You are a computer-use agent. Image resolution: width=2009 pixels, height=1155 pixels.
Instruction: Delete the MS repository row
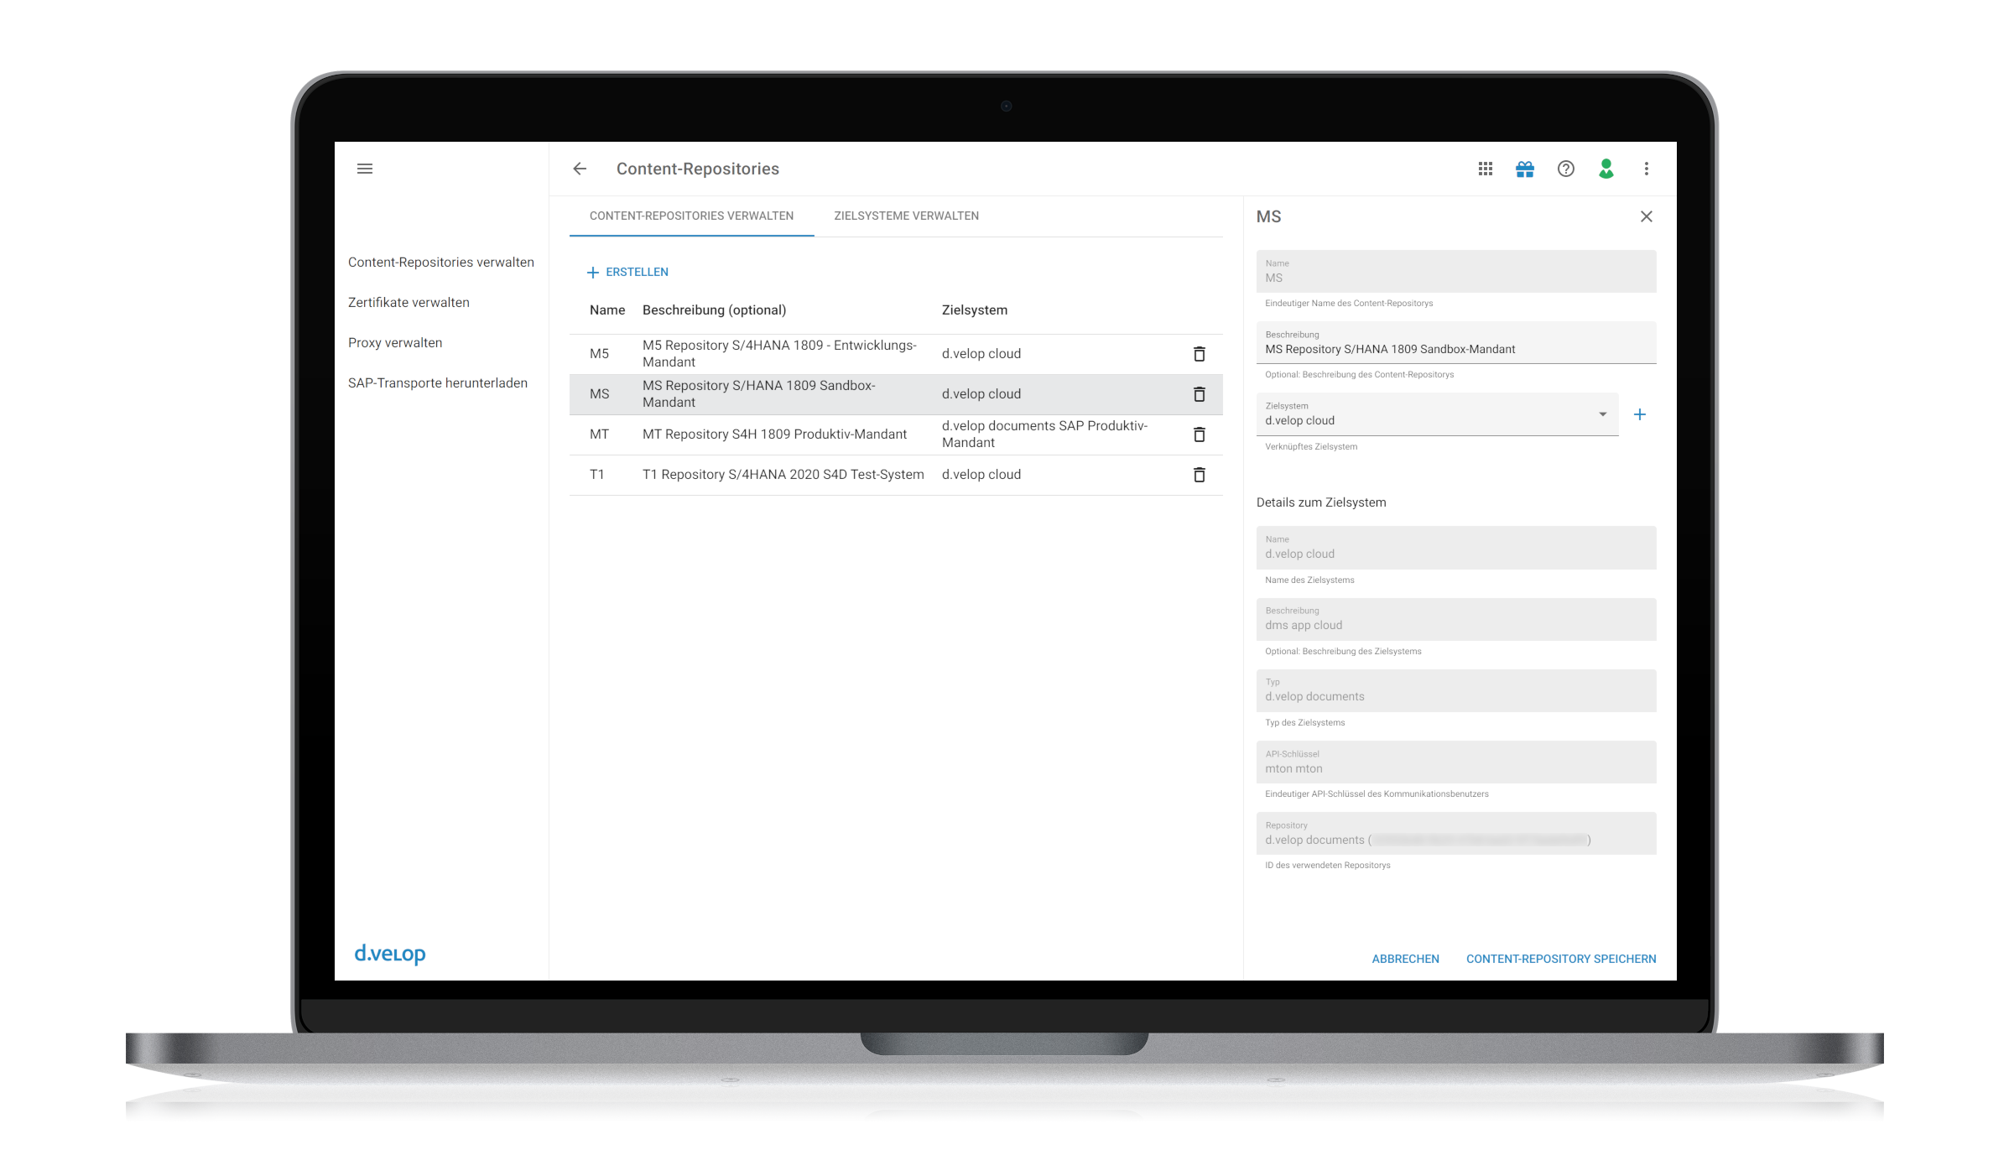click(x=1199, y=394)
